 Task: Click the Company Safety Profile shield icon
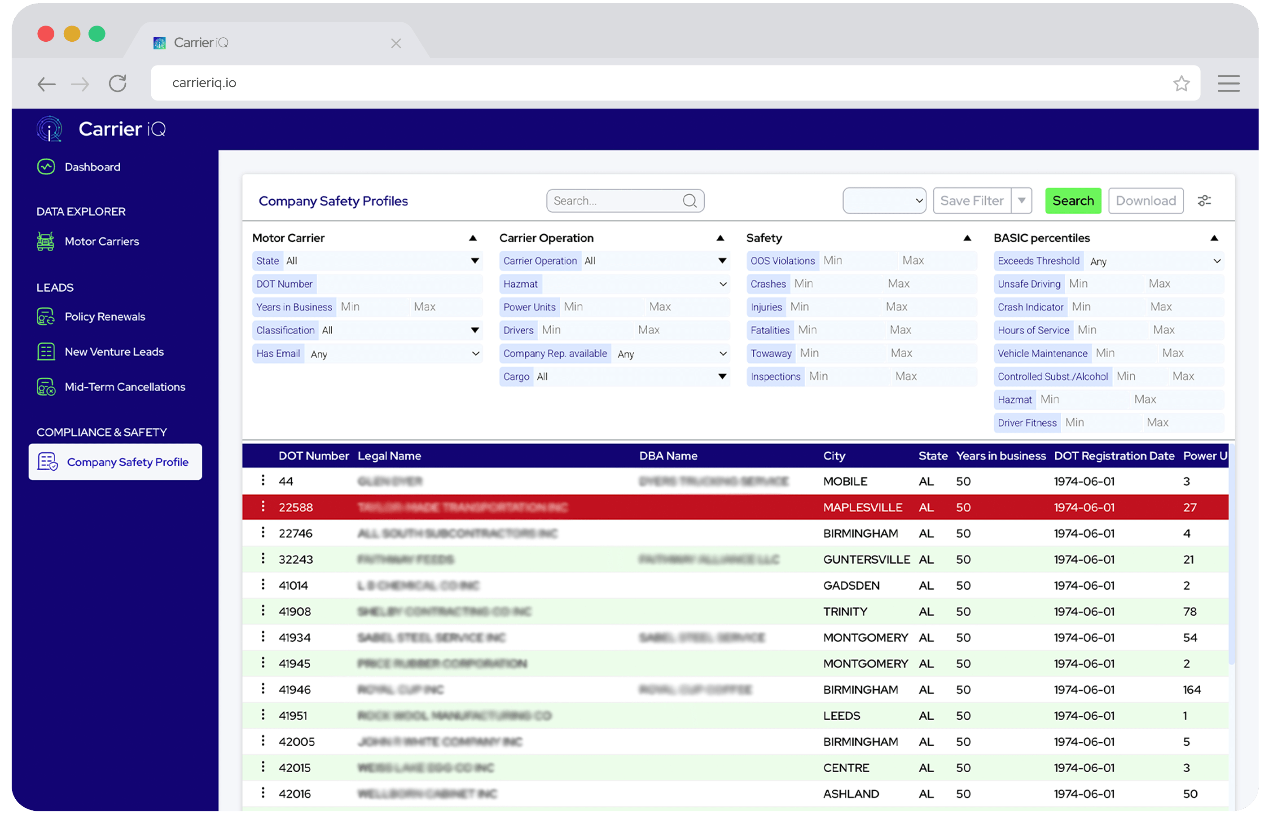tap(48, 461)
